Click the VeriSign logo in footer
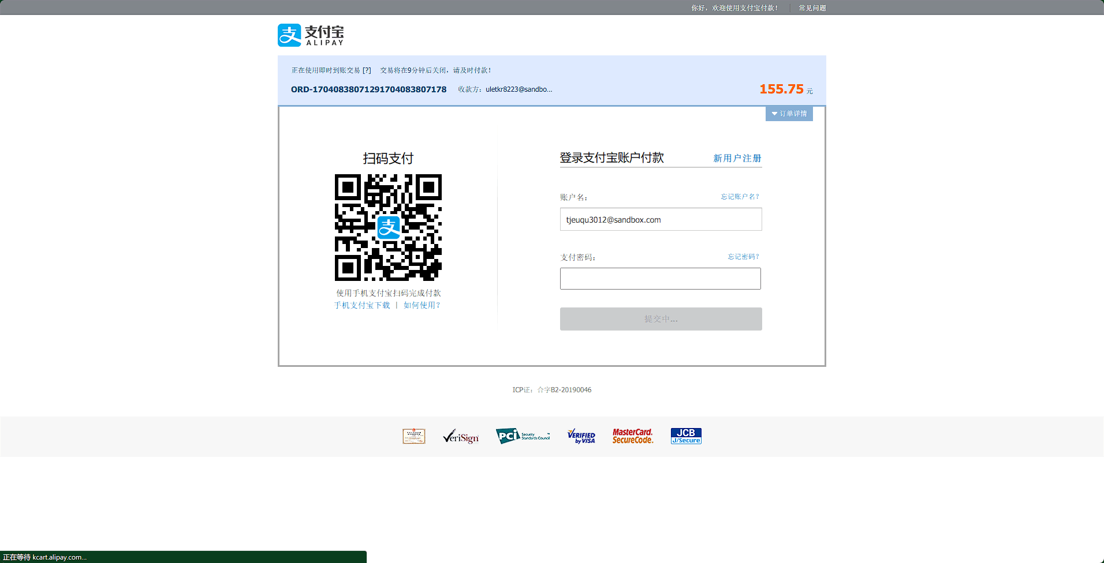Viewport: 1104px width, 563px height. 461,437
